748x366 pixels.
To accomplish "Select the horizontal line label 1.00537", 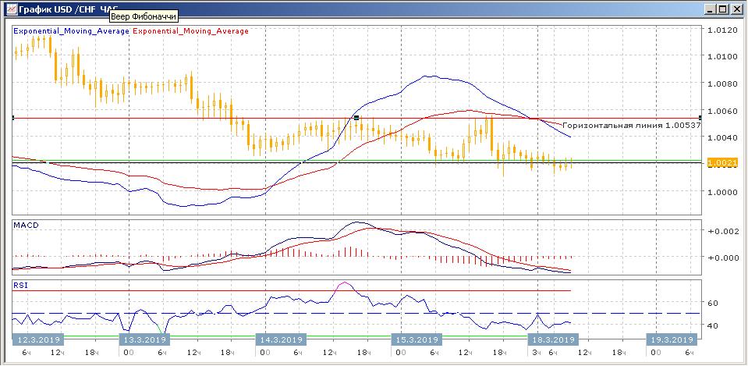I will 632,126.
